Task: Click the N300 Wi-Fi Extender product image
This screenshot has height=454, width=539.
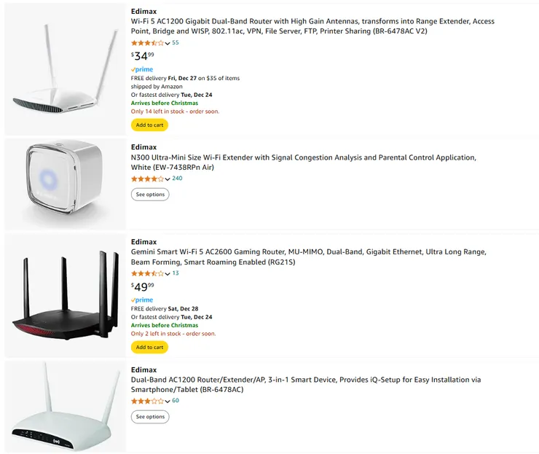Action: 65,184
